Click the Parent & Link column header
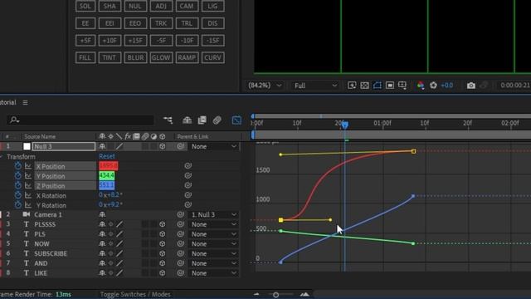Viewport: 531px width, 299px height. [192, 136]
